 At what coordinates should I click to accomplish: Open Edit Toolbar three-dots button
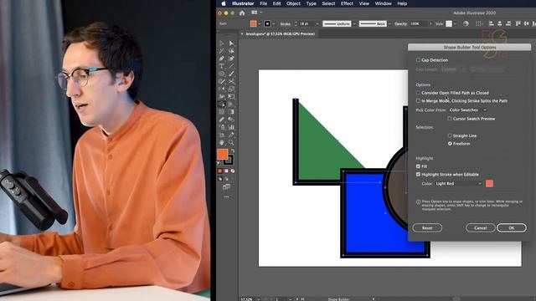[226, 197]
